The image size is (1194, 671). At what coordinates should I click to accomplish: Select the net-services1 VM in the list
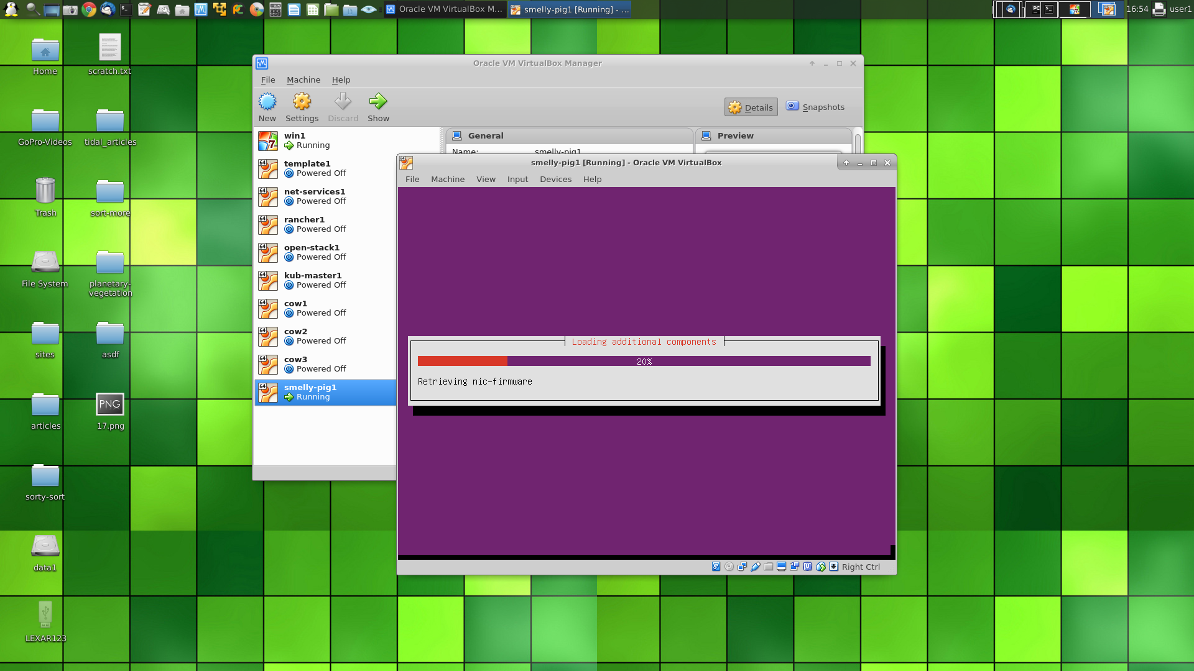point(325,197)
